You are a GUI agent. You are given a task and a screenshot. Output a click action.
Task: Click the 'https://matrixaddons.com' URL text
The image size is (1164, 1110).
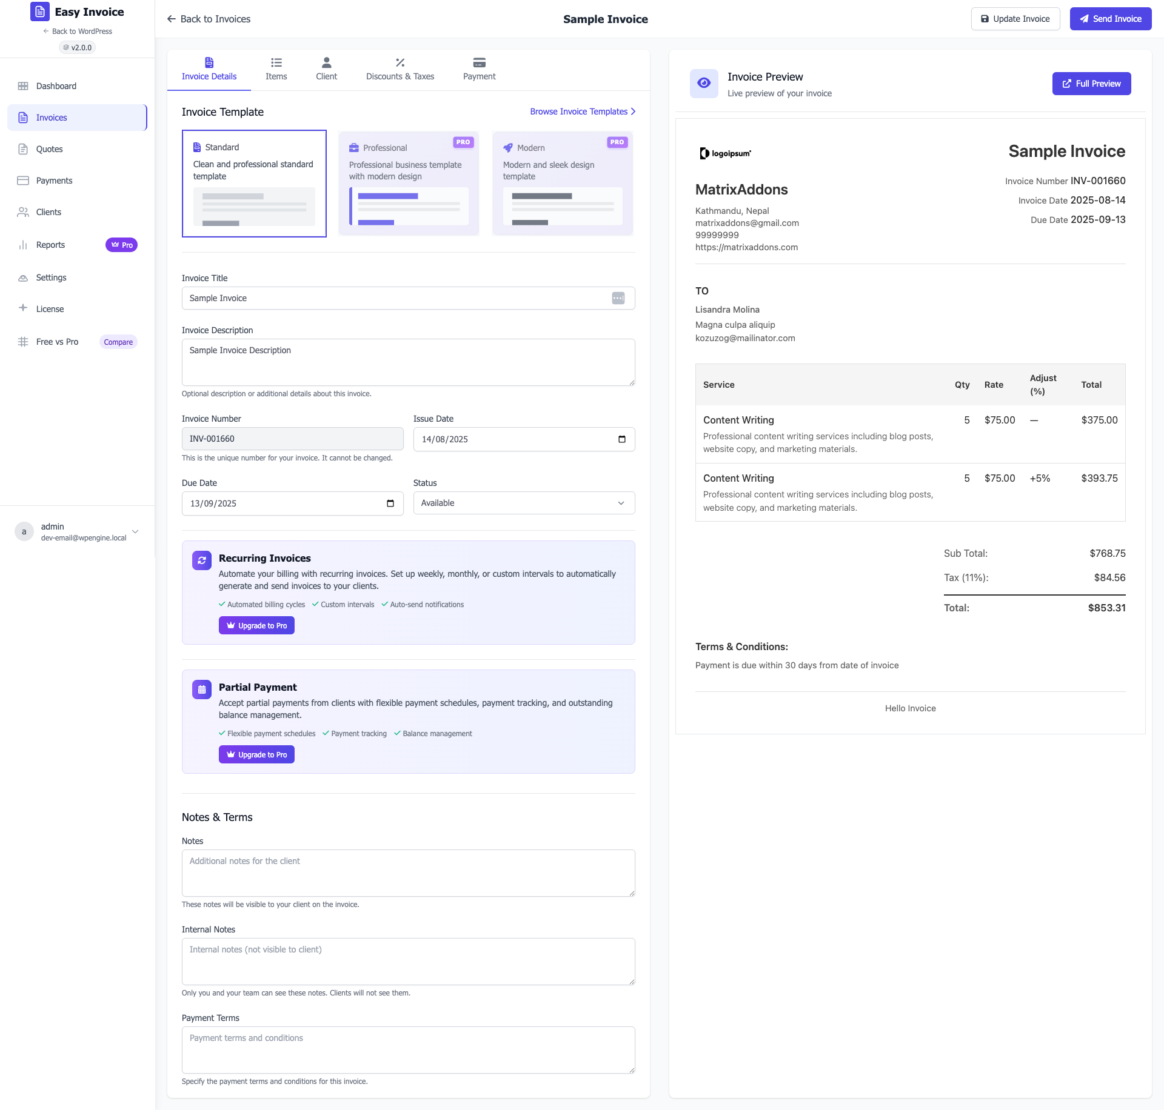pyautogui.click(x=746, y=247)
